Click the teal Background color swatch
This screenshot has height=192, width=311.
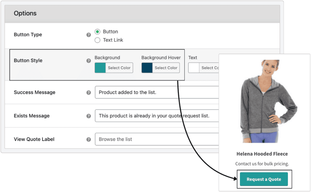[100, 68]
